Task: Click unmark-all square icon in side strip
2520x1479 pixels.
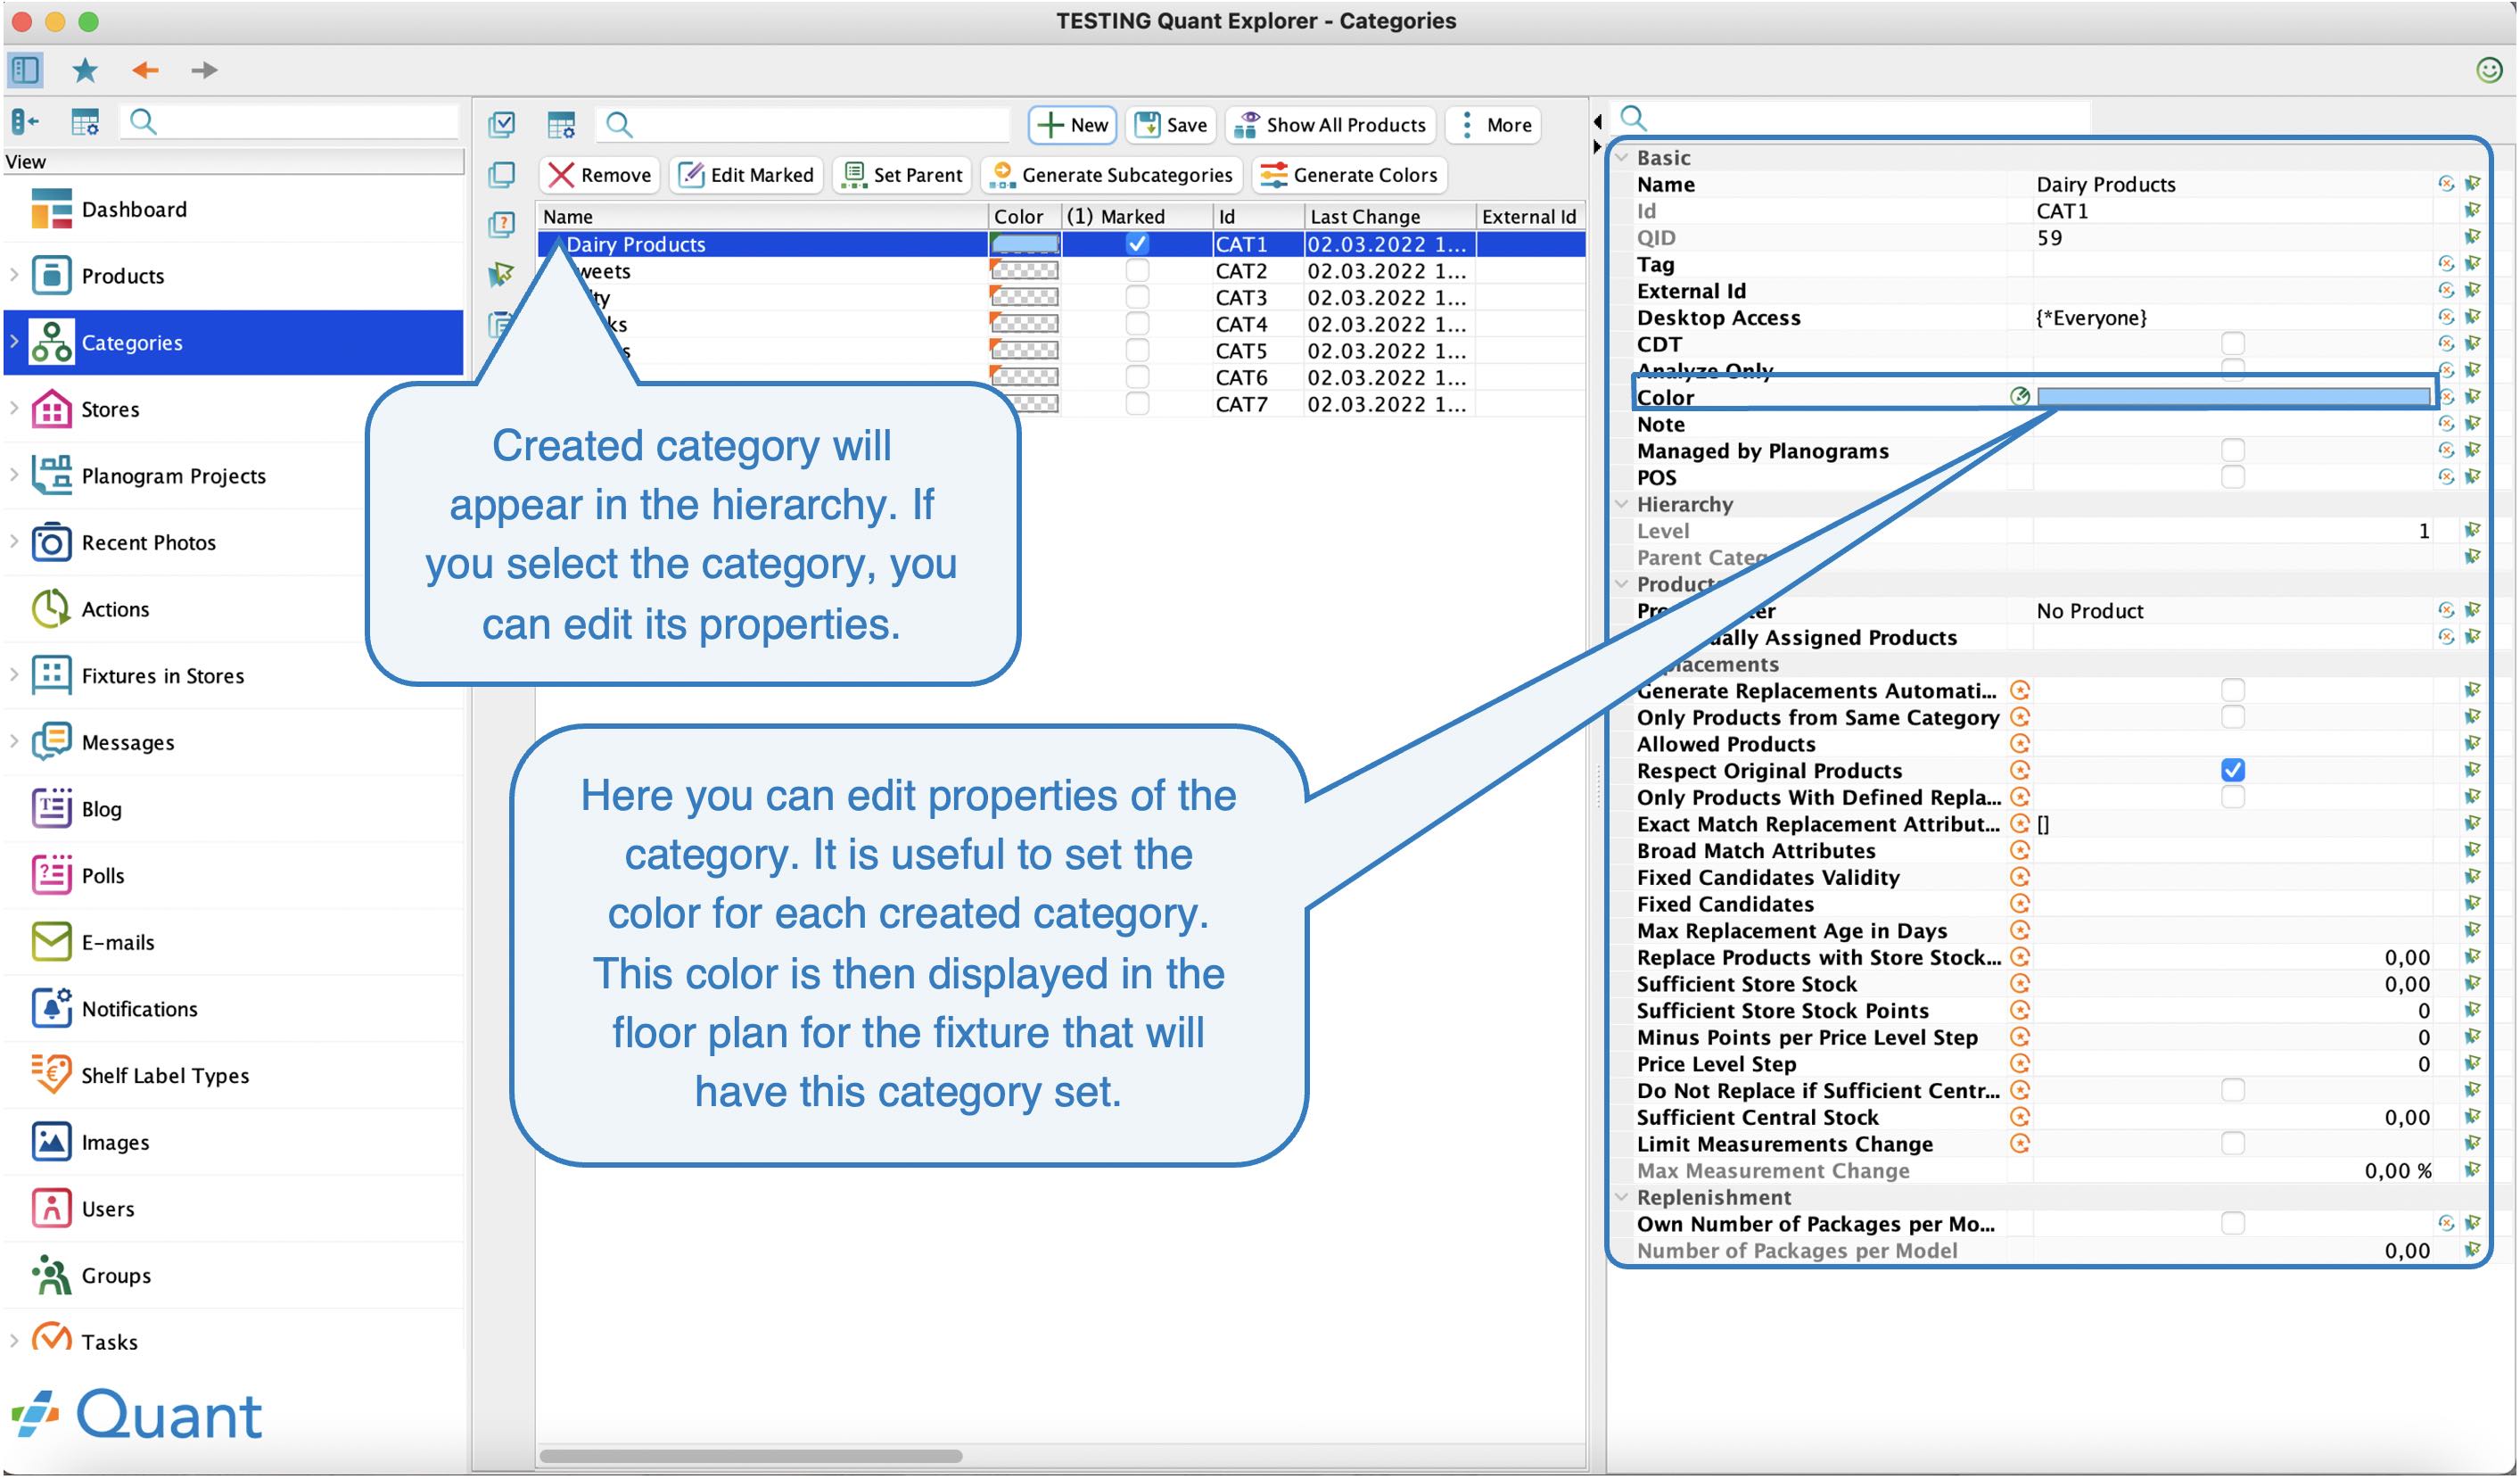Action: tap(502, 174)
